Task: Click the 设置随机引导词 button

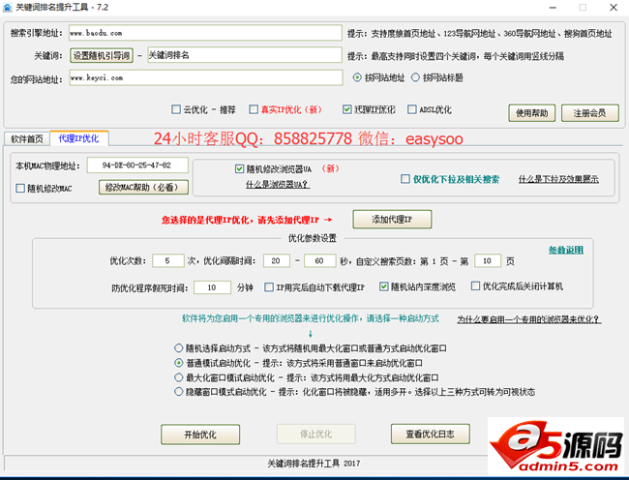Action: [102, 55]
